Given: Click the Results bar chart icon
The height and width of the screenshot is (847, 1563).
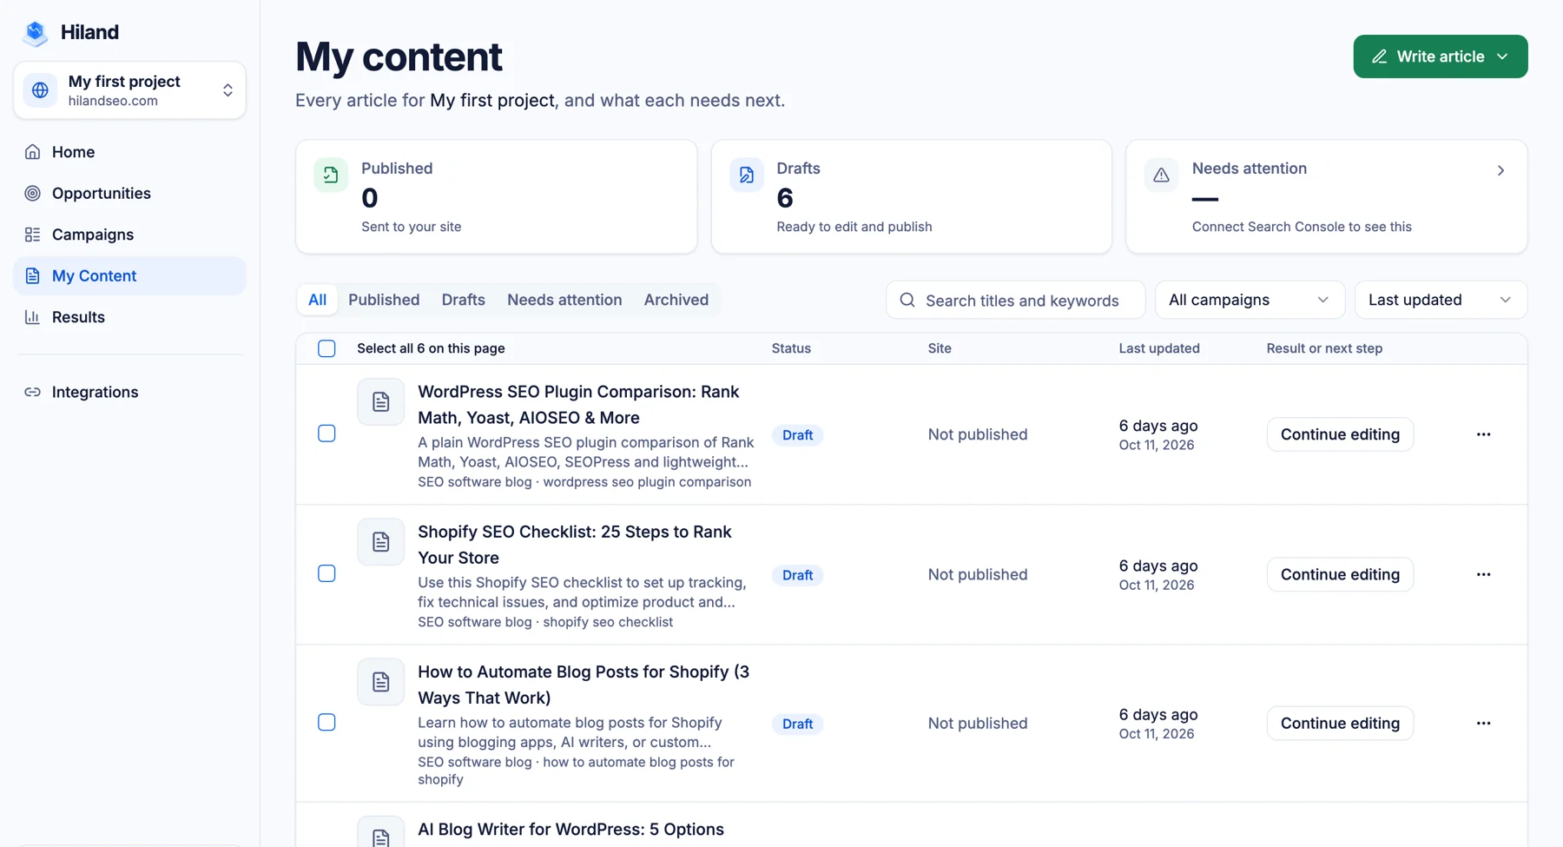Looking at the screenshot, I should (x=32, y=317).
